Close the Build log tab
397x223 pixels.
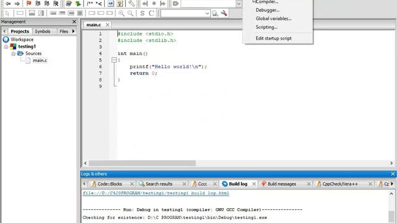pyautogui.click(x=254, y=184)
